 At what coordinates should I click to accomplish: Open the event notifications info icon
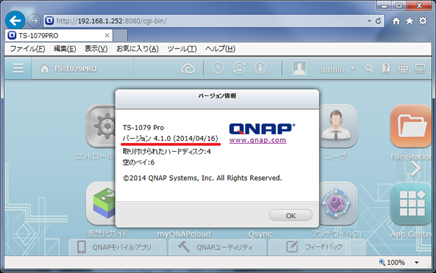click(260, 68)
